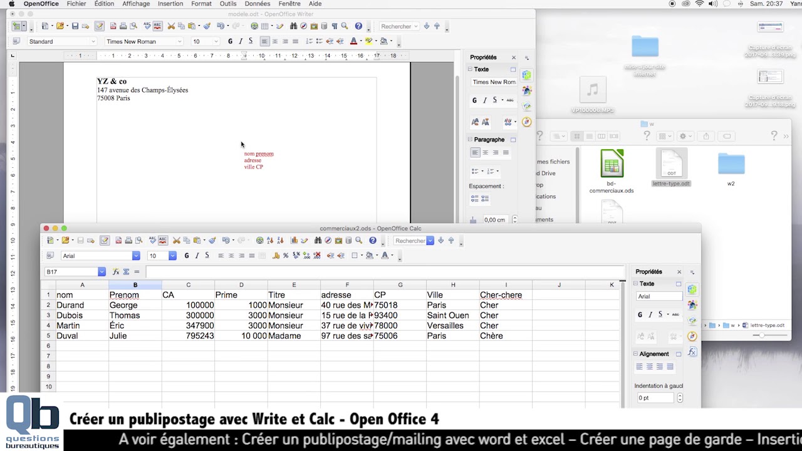The height and width of the screenshot is (451, 802).
Task: Select lettre-type.odt file in Finder
Action: [671, 168]
